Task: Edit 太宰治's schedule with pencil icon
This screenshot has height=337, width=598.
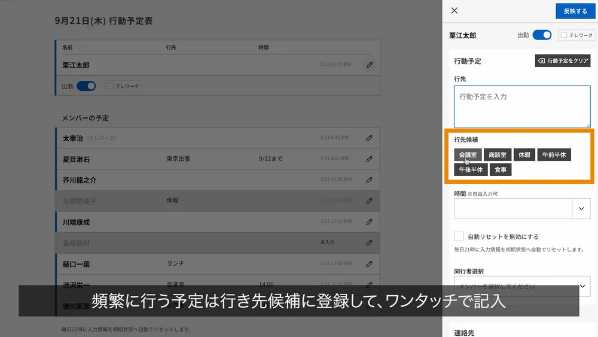Action: point(370,138)
